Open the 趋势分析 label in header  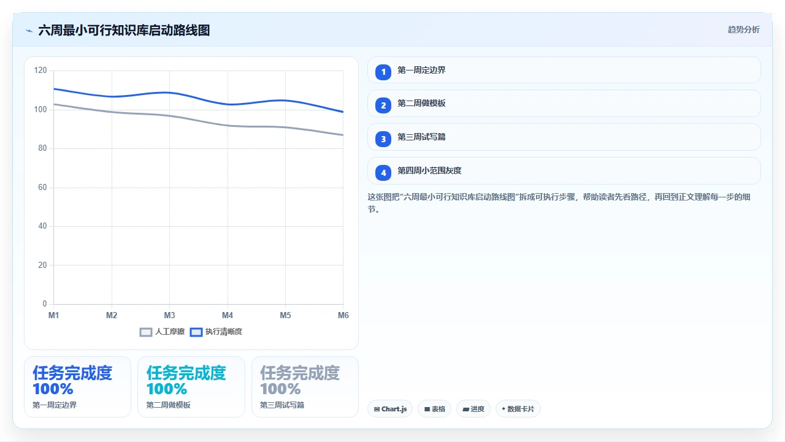click(x=743, y=30)
